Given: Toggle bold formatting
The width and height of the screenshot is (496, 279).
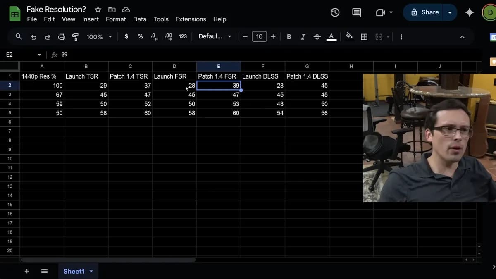Looking at the screenshot, I should pos(289,37).
